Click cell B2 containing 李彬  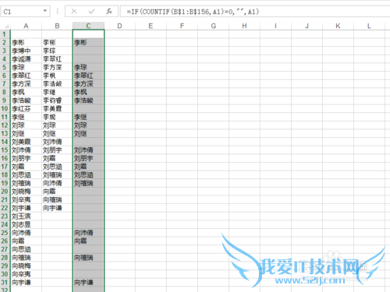click(x=57, y=42)
